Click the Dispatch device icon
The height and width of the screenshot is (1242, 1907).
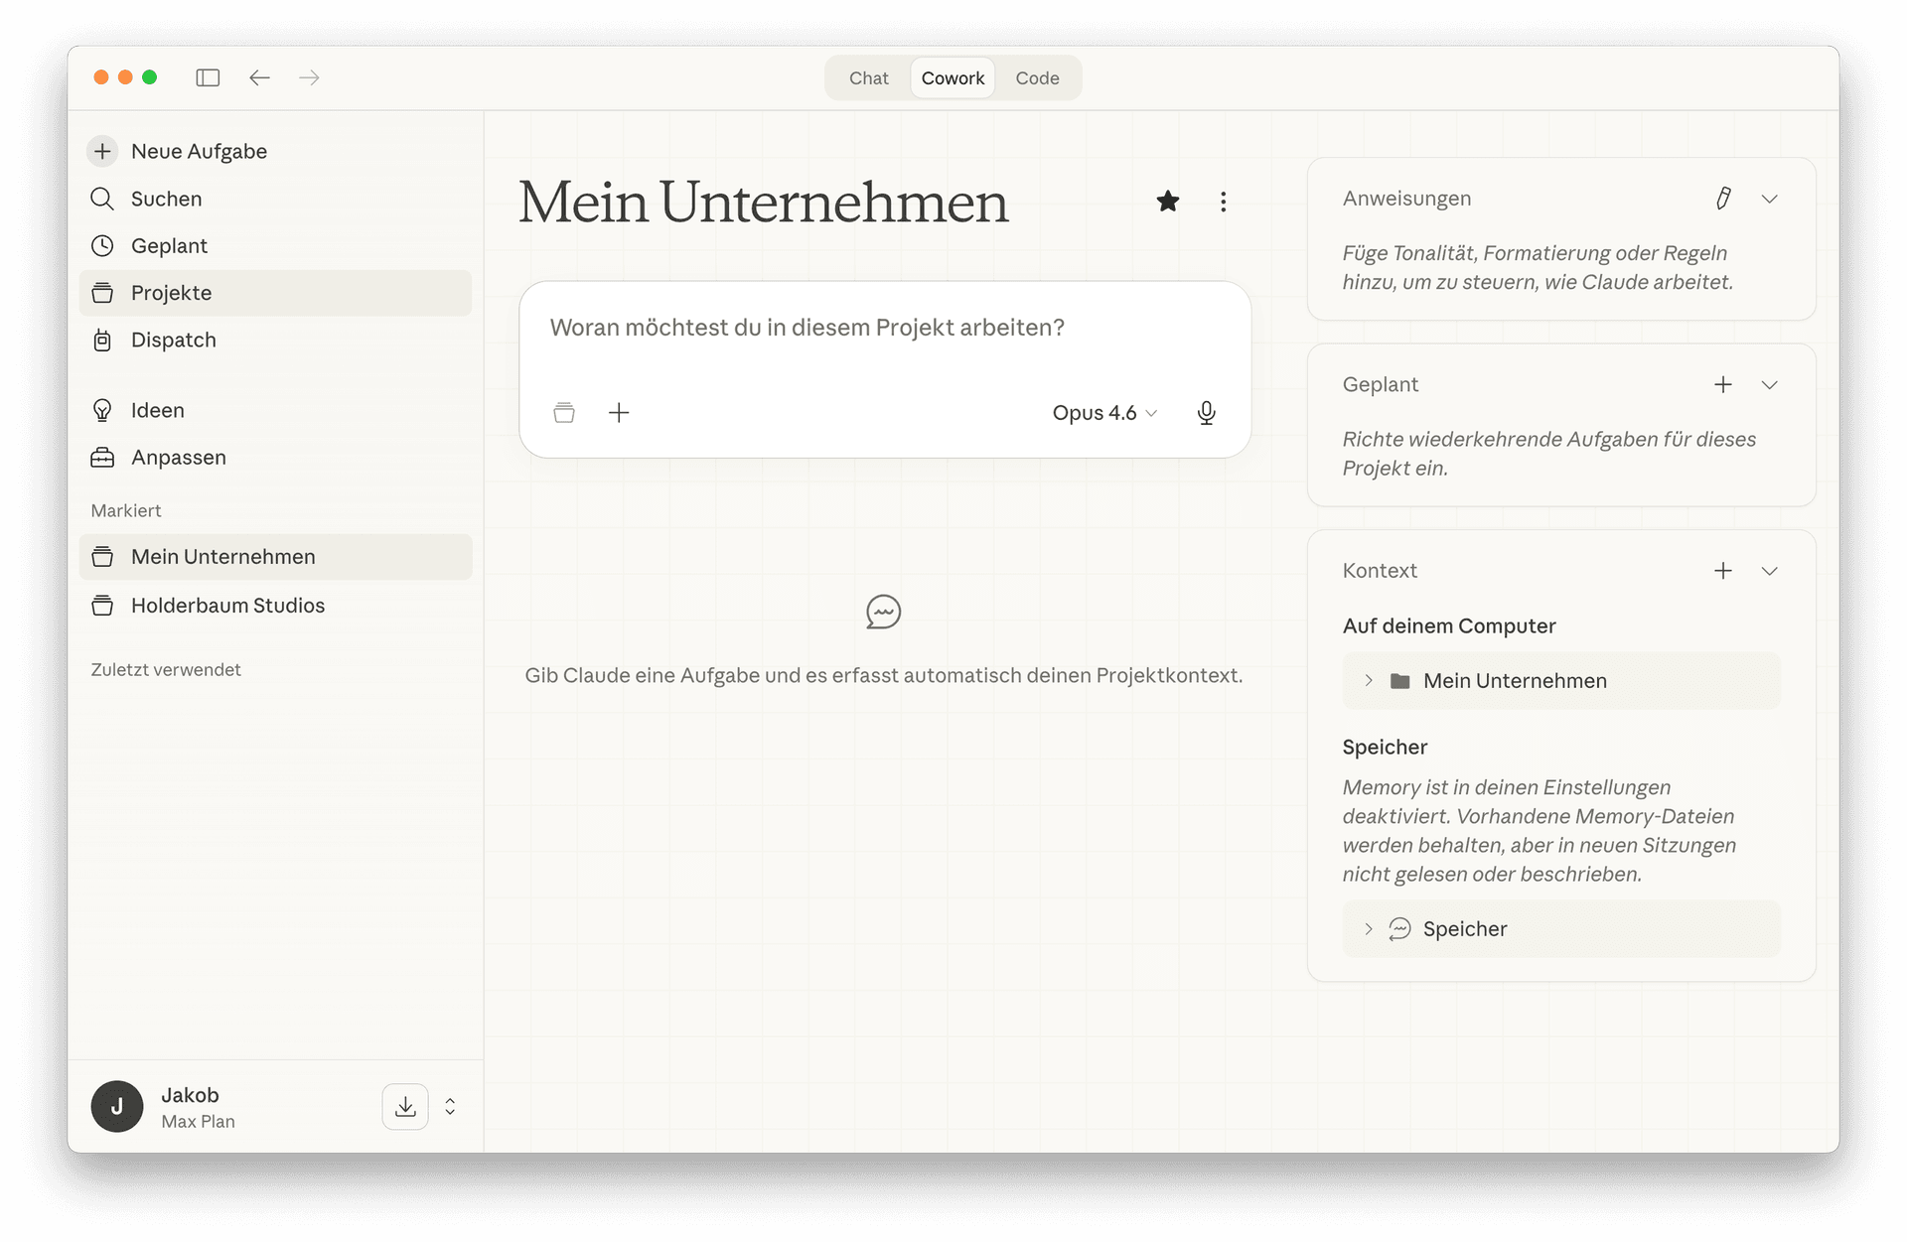tap(102, 340)
